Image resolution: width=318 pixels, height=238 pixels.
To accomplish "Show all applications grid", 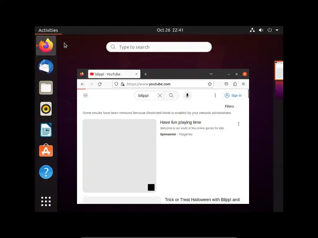I will pyautogui.click(x=46, y=201).
